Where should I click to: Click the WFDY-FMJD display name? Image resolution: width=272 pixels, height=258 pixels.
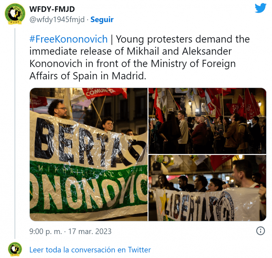coord(52,9)
